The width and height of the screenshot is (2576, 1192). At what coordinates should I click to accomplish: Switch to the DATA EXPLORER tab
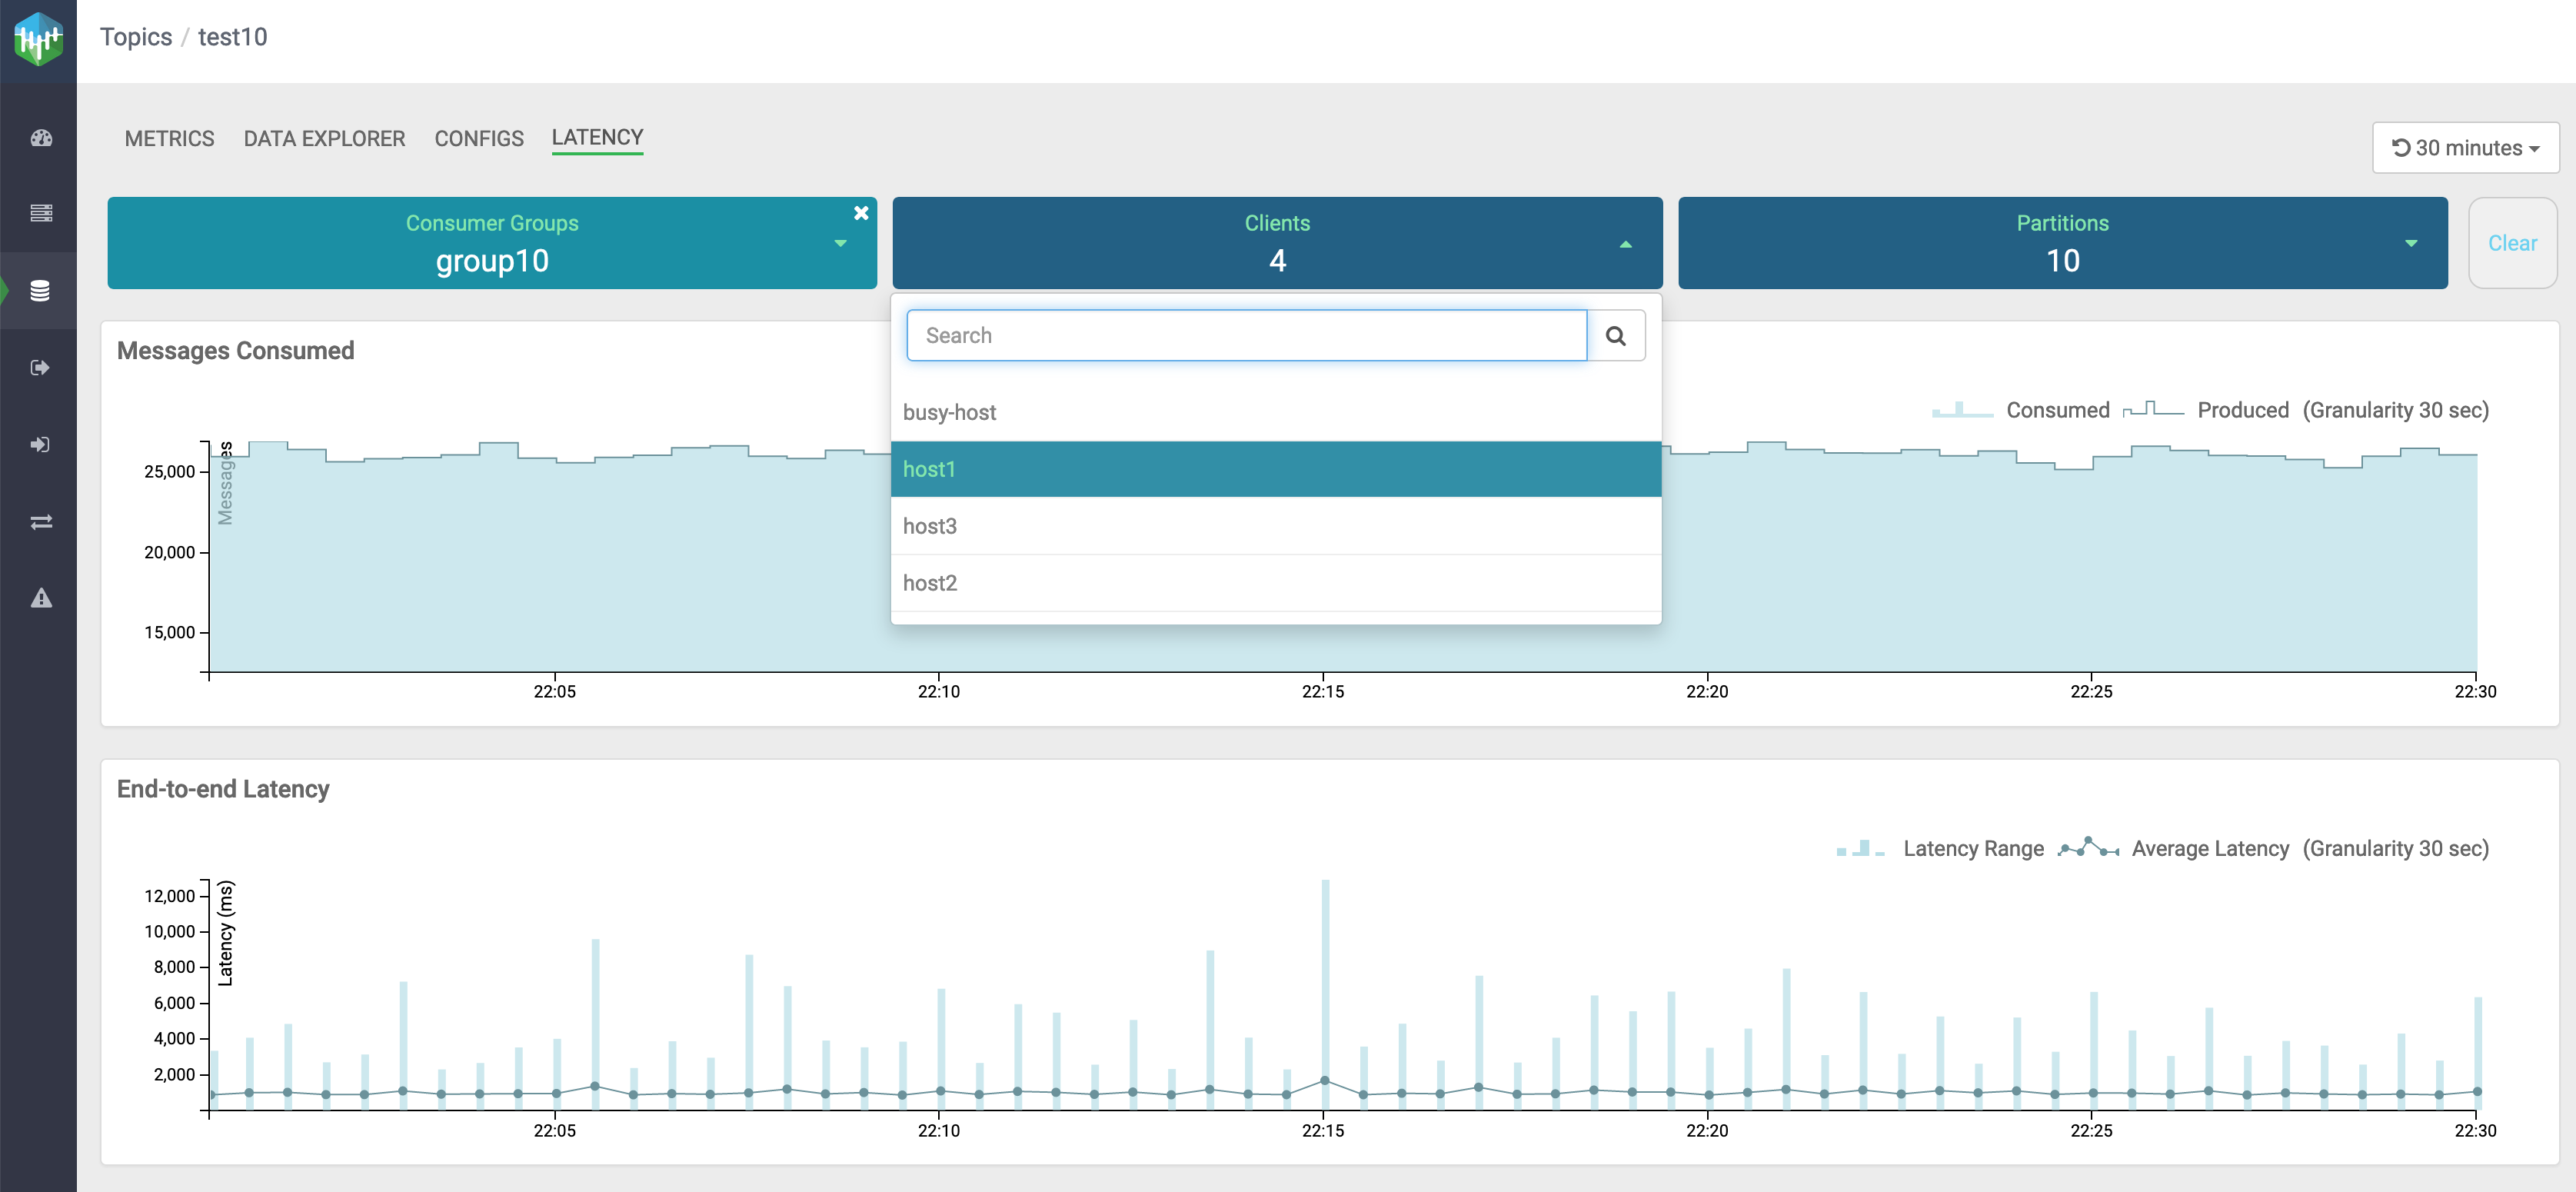coord(324,139)
